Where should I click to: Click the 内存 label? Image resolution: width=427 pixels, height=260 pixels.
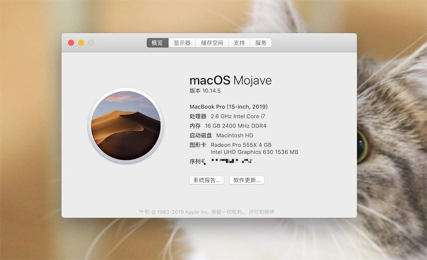point(195,126)
